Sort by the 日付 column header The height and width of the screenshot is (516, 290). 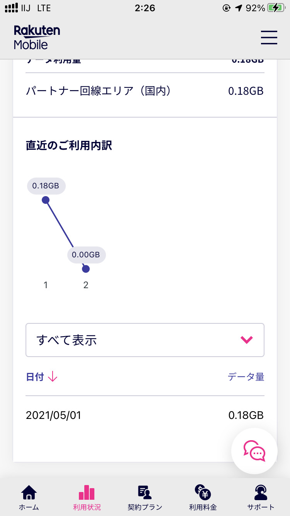[x=35, y=377]
